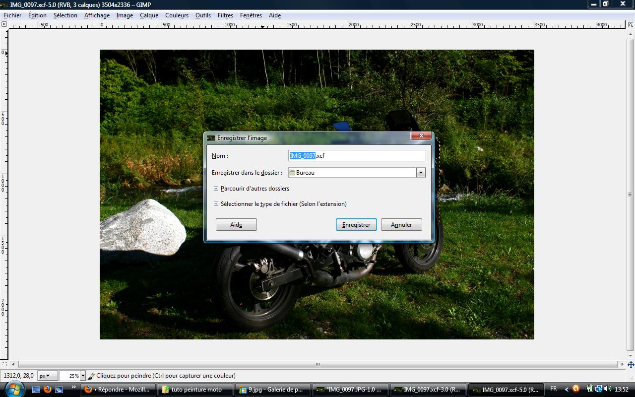Image resolution: width=635 pixels, height=397 pixels.
Task: Open the Calque menu
Action: [149, 15]
